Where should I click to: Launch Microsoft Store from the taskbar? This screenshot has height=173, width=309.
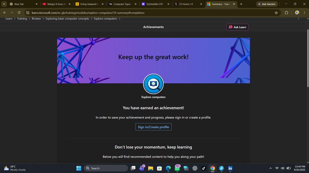tap(159, 168)
